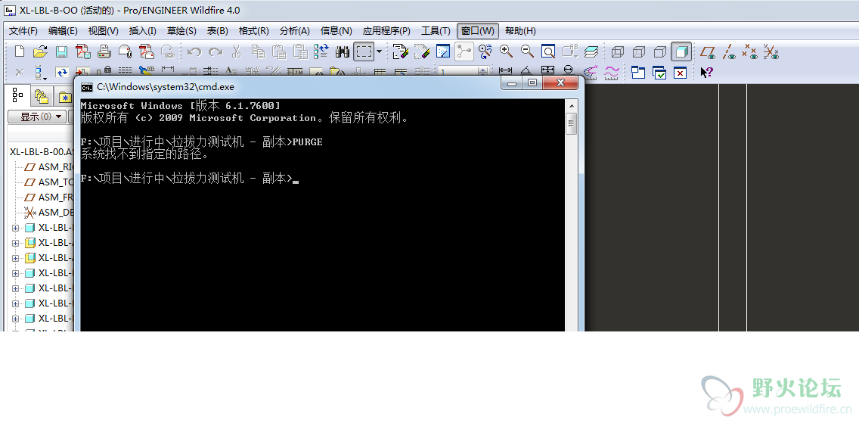Toggle datum planes visibility
The height and width of the screenshot is (423, 859).
point(708,52)
